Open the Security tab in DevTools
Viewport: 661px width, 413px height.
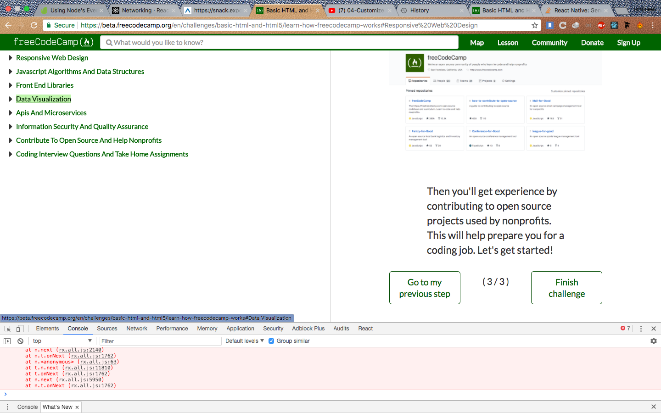coord(273,329)
